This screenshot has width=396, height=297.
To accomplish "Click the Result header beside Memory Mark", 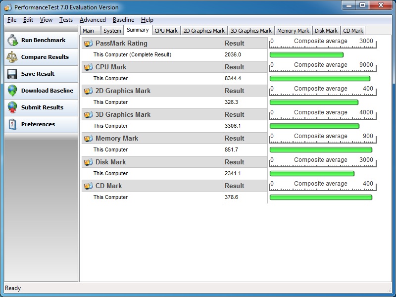I will pyautogui.click(x=235, y=138).
